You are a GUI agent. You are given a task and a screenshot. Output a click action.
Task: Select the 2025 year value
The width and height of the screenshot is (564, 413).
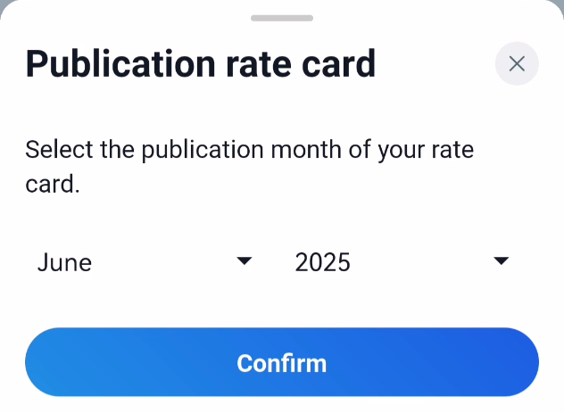323,262
